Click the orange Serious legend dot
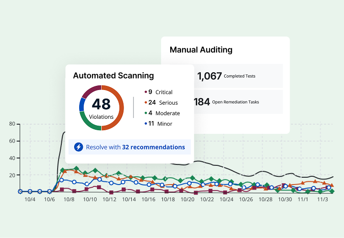 tap(145, 103)
